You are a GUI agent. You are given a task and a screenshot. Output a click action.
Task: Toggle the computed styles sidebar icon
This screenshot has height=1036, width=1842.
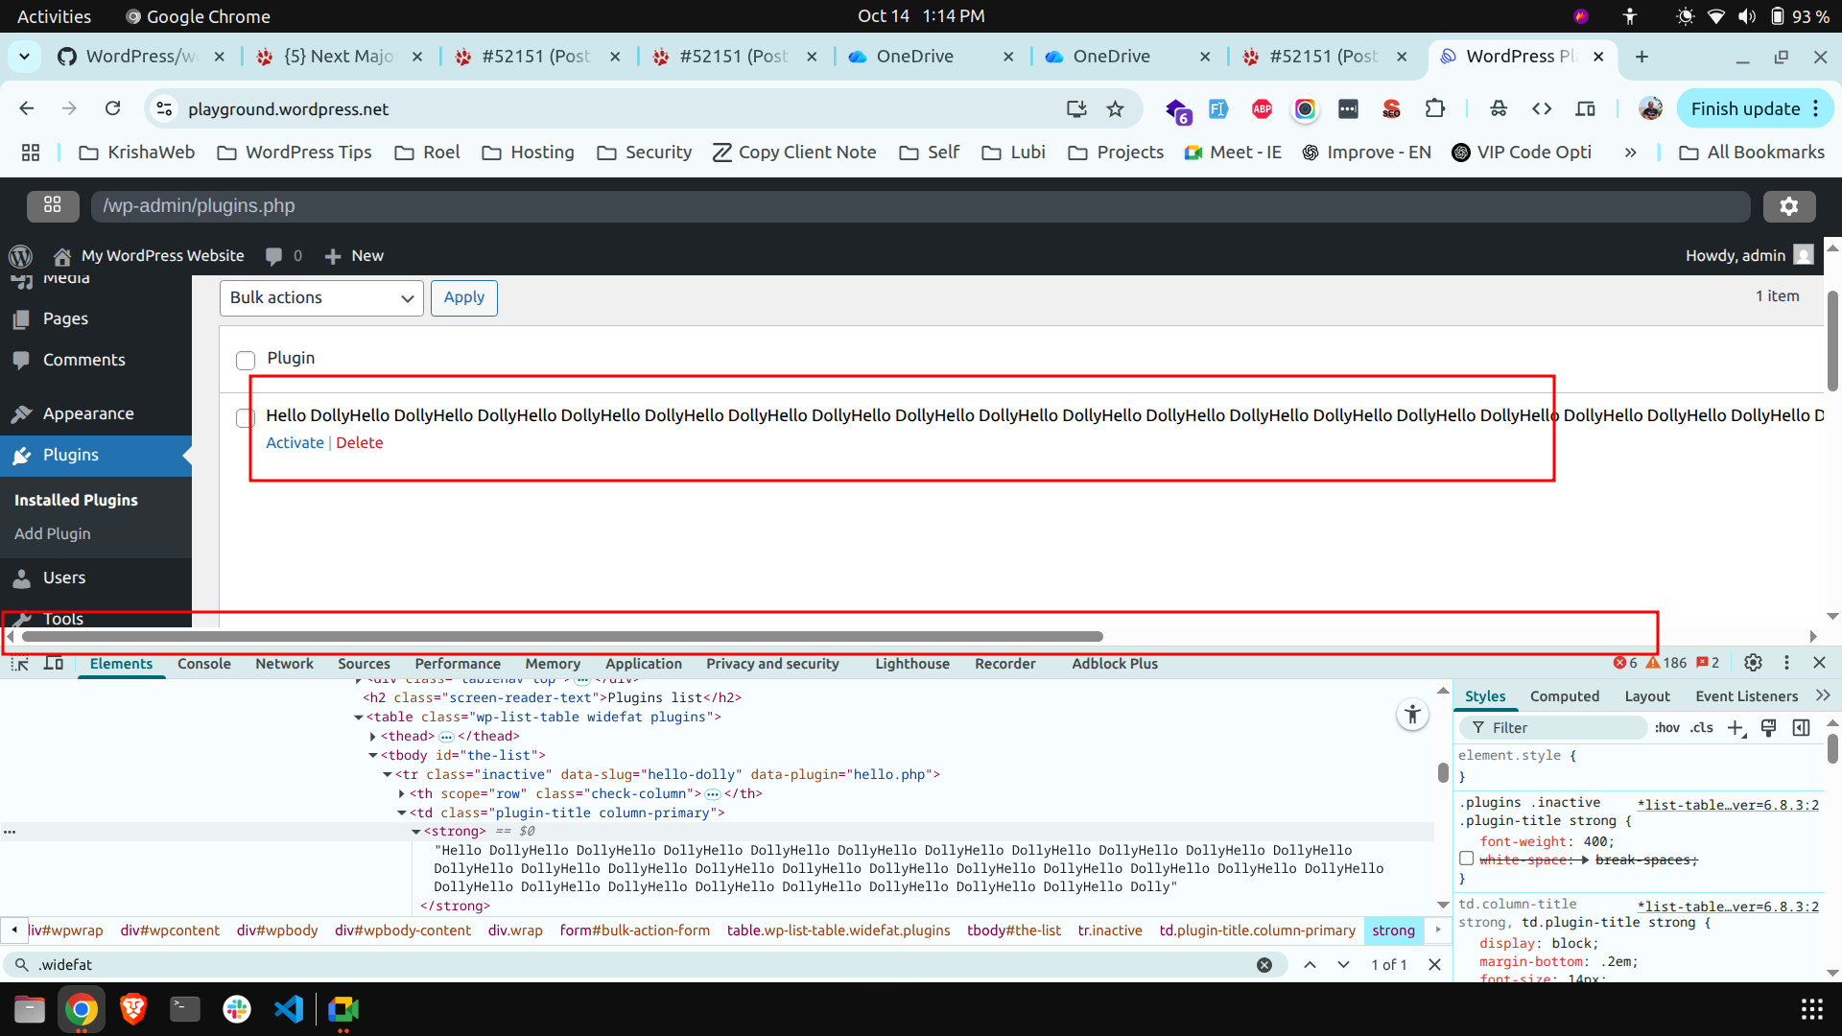(1801, 728)
